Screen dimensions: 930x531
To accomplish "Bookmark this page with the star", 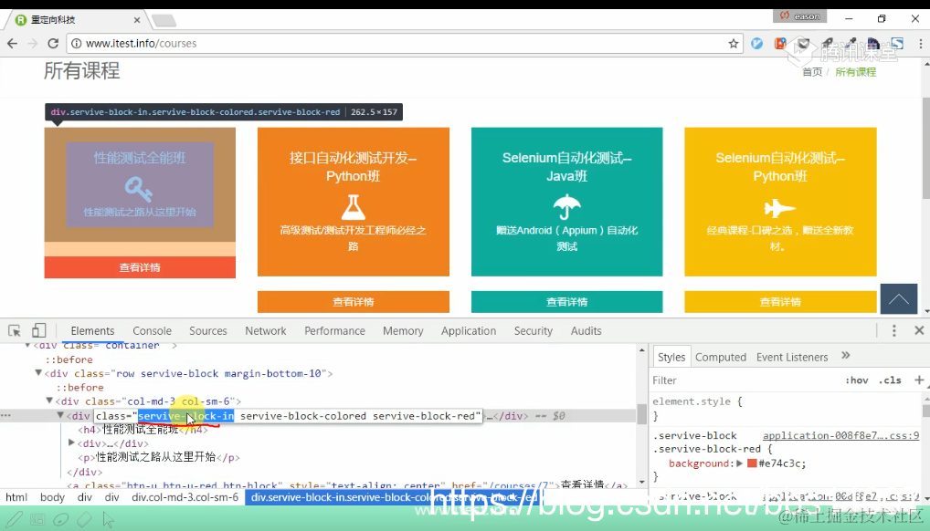I will [x=734, y=43].
